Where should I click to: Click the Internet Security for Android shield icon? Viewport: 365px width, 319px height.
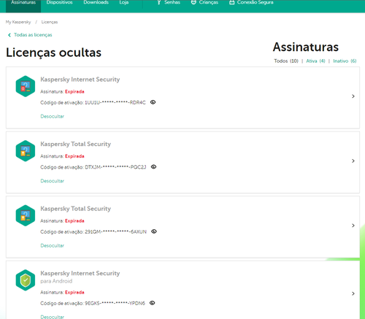point(26,280)
